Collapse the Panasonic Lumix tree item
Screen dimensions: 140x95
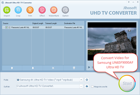(x=4, y=27)
